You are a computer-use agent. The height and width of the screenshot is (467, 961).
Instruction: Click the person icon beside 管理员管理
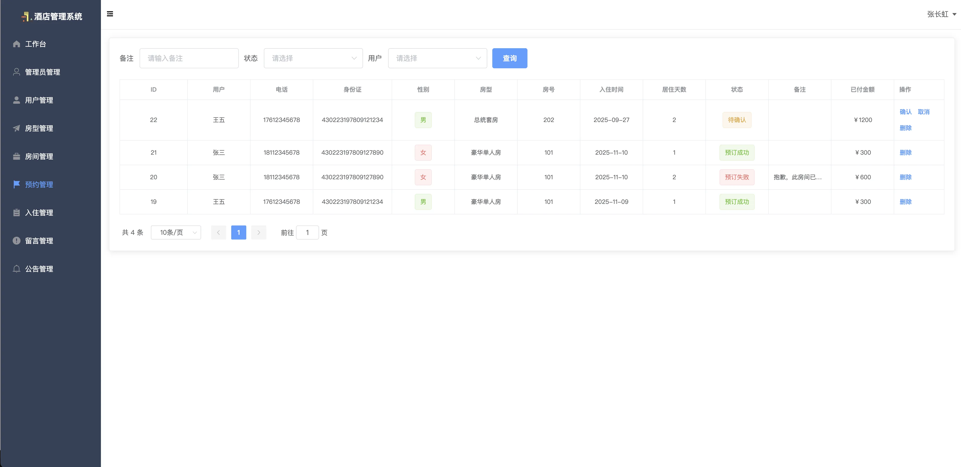point(16,72)
